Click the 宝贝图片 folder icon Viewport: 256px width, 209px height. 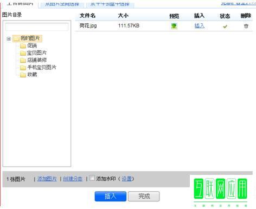coord(23,53)
